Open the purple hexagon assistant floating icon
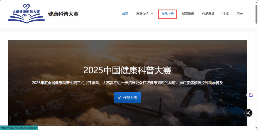Screen dimensions: 258x130 tap(251, 95)
